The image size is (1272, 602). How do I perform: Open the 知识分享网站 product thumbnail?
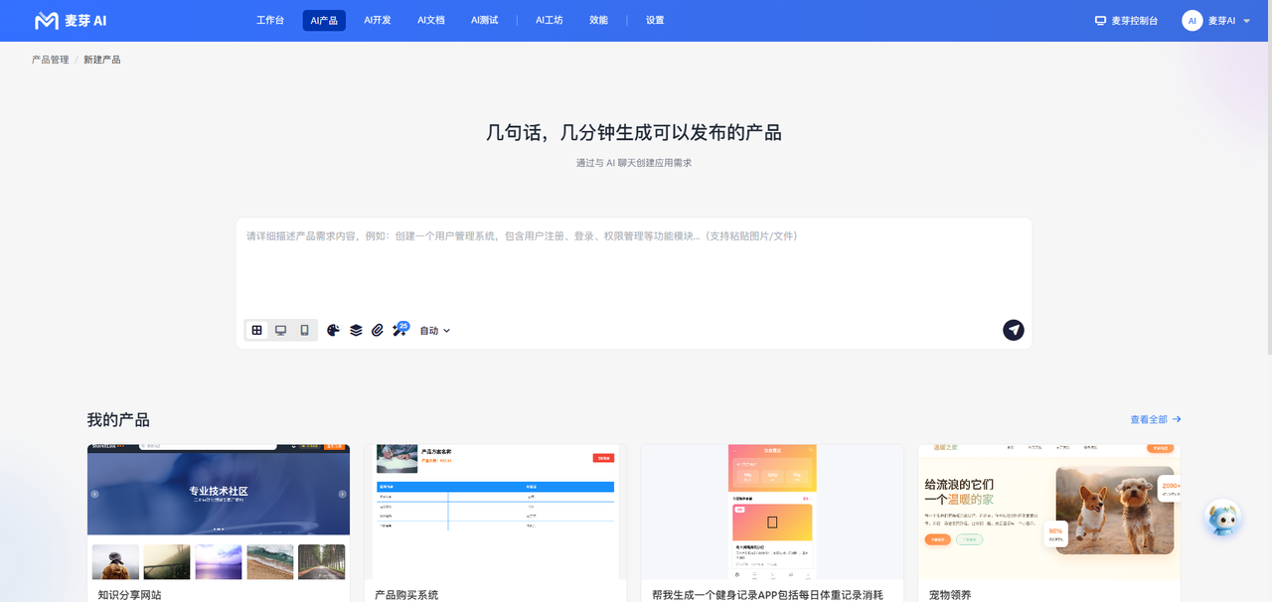[219, 512]
